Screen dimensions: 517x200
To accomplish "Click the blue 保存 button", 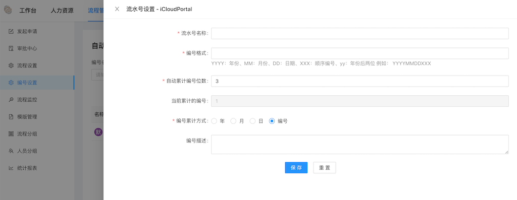I will coord(296,167).
